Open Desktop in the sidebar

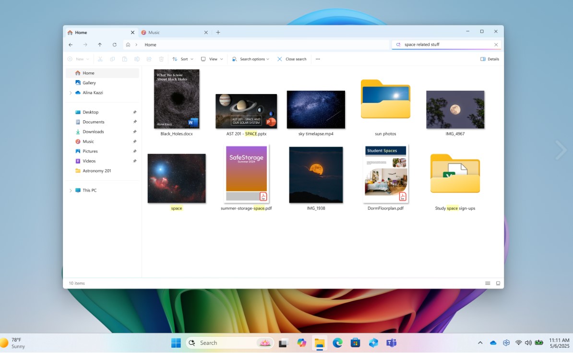(102, 112)
